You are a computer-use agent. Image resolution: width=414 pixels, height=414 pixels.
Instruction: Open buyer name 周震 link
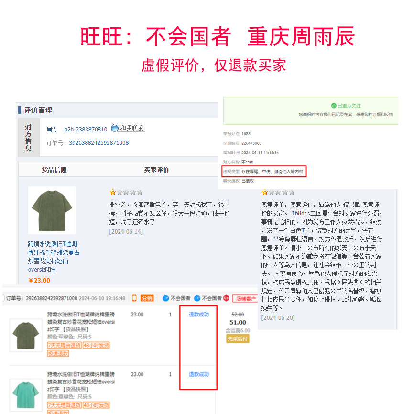pyautogui.click(x=52, y=130)
